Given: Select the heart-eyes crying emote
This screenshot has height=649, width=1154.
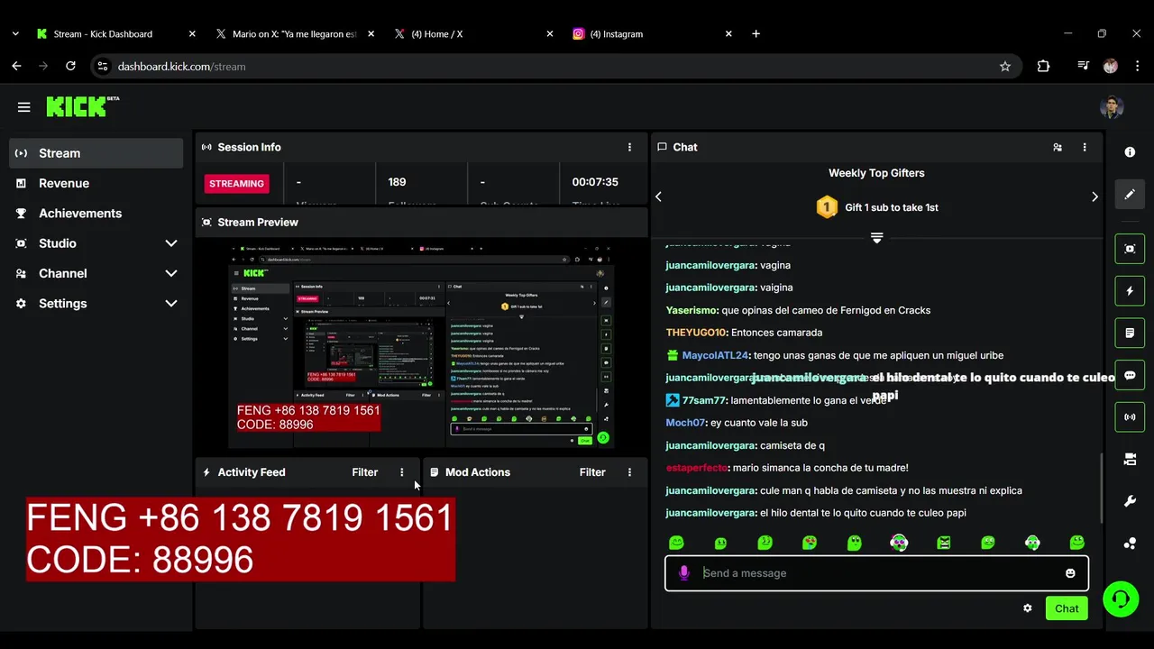Looking at the screenshot, I should [810, 543].
